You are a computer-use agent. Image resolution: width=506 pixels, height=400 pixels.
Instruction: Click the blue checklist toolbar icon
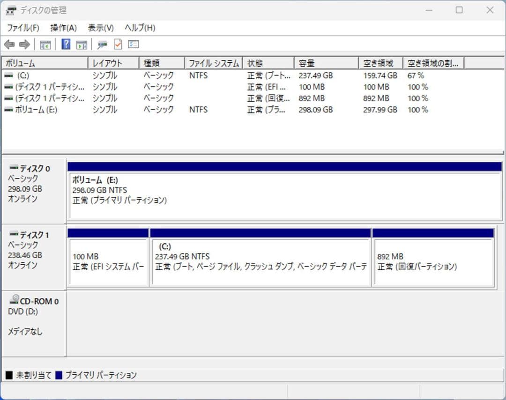click(133, 44)
